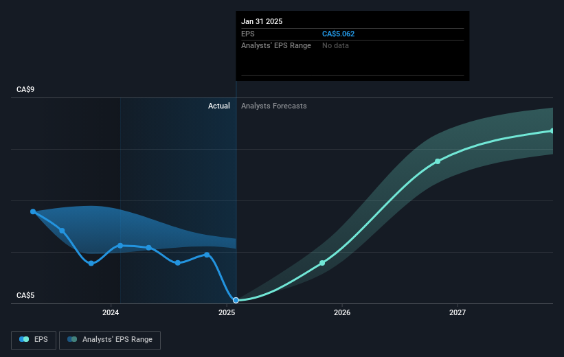Screen dimensions: 564x357
Task: Click the CA$5 y-axis label
Action: 25,295
